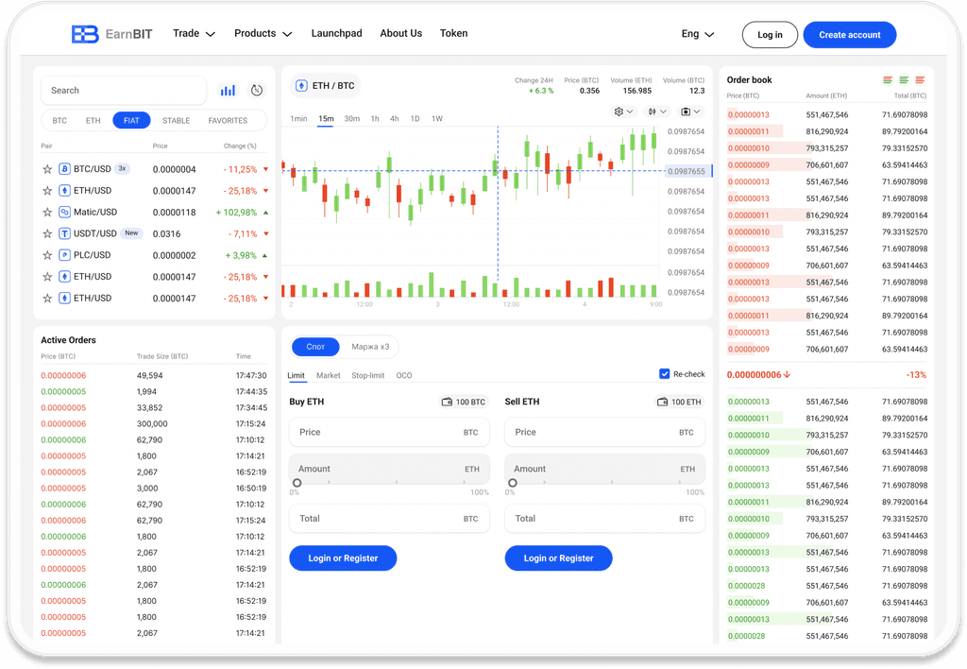The width and height of the screenshot is (967, 669).
Task: Open the Launchpad page
Action: point(337,33)
